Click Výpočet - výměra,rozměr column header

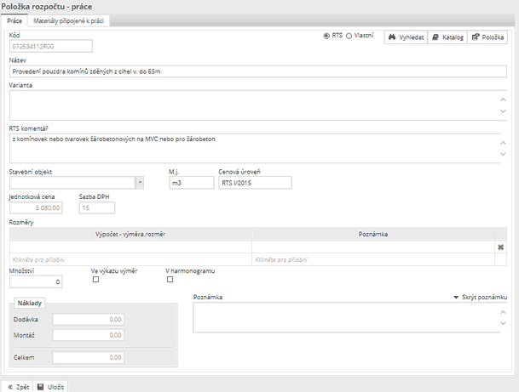130,234
